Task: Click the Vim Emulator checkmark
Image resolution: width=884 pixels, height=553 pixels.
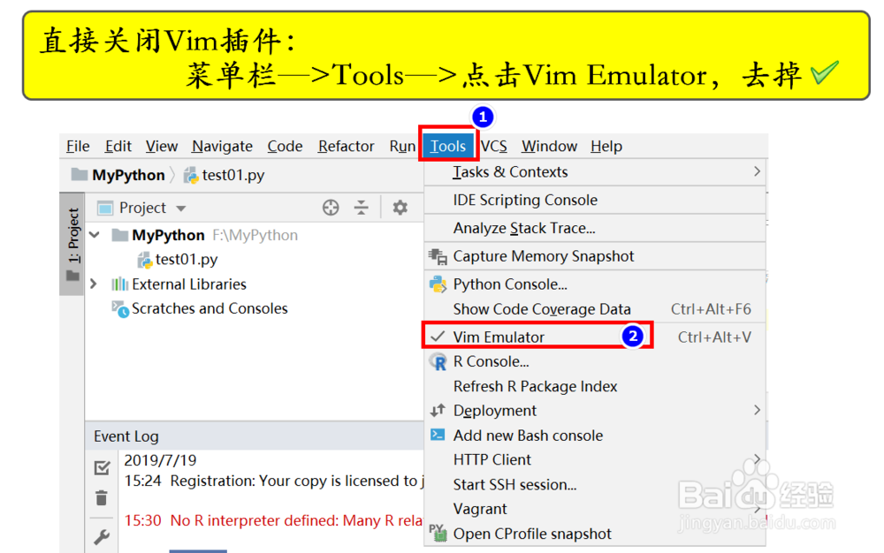Action: [438, 337]
